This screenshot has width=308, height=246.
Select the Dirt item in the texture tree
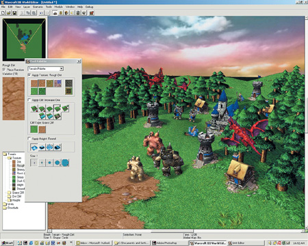pos(17,162)
